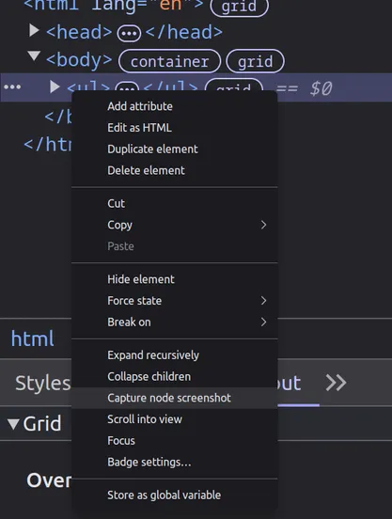392x519 pixels.
Task: Collapse the body element node
Action: tap(34, 55)
